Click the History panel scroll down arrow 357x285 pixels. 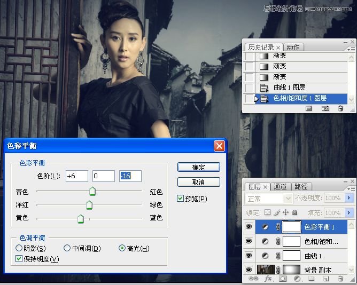(351, 99)
